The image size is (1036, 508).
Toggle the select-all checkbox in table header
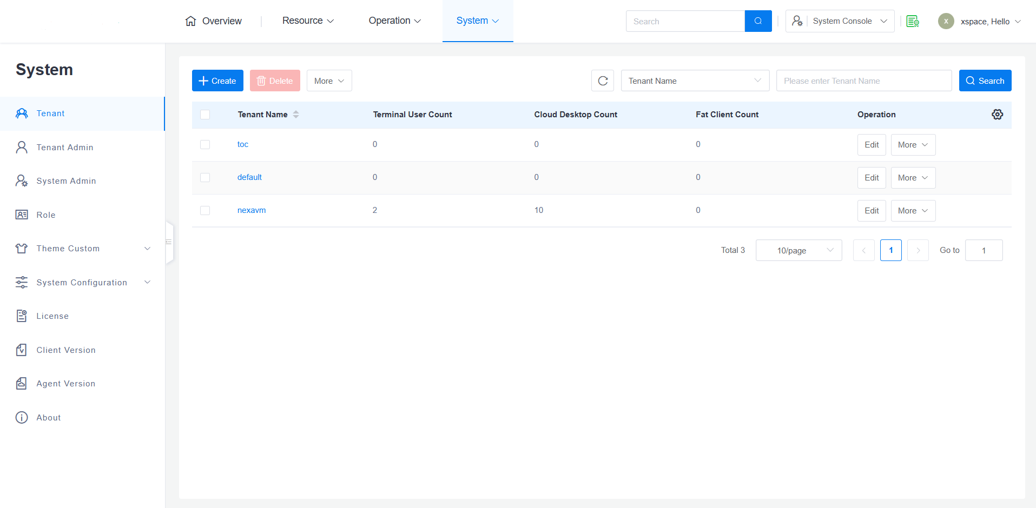[x=205, y=115]
